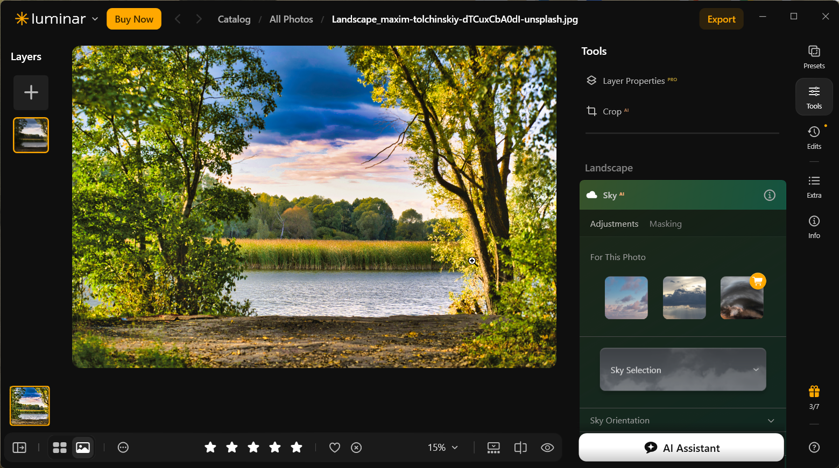
Task: Click the file name in breadcrumb
Action: tap(455, 19)
